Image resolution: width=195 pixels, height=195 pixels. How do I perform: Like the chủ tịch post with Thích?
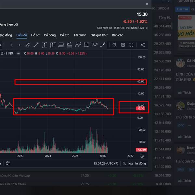click(x=184, y=137)
